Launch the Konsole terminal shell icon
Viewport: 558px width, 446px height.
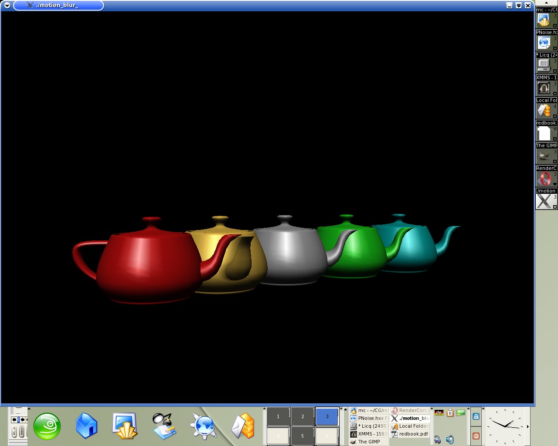coord(125,426)
